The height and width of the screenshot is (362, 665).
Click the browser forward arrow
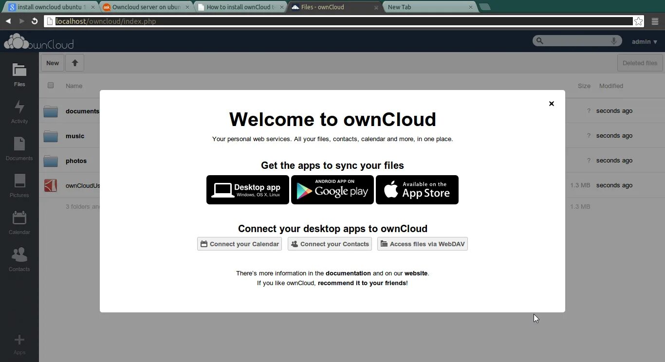[21, 21]
